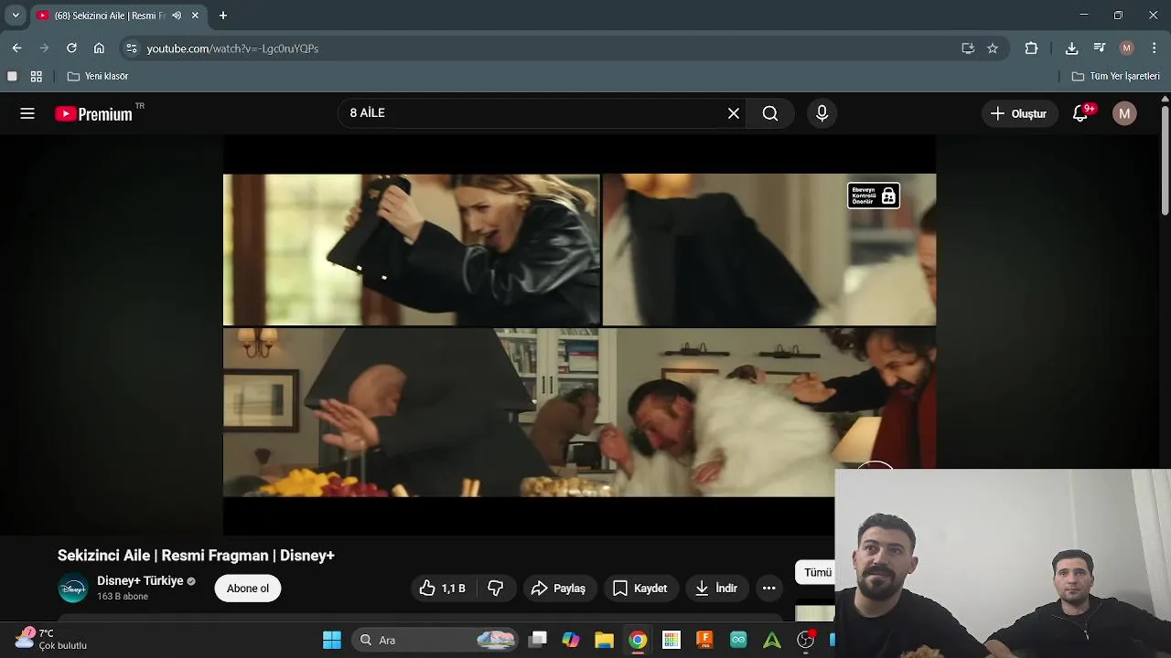Focus the youtube.com address bar URL
Viewport: 1171px width, 658px height.
point(232,48)
